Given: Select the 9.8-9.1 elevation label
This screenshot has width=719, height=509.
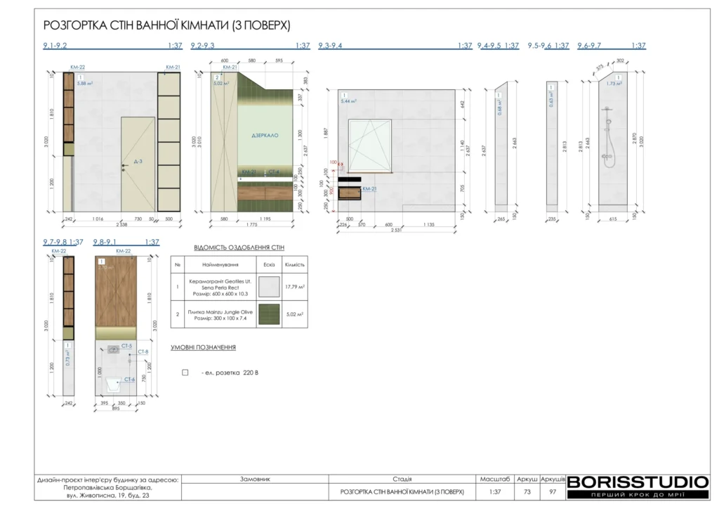Looking at the screenshot, I should click(105, 242).
